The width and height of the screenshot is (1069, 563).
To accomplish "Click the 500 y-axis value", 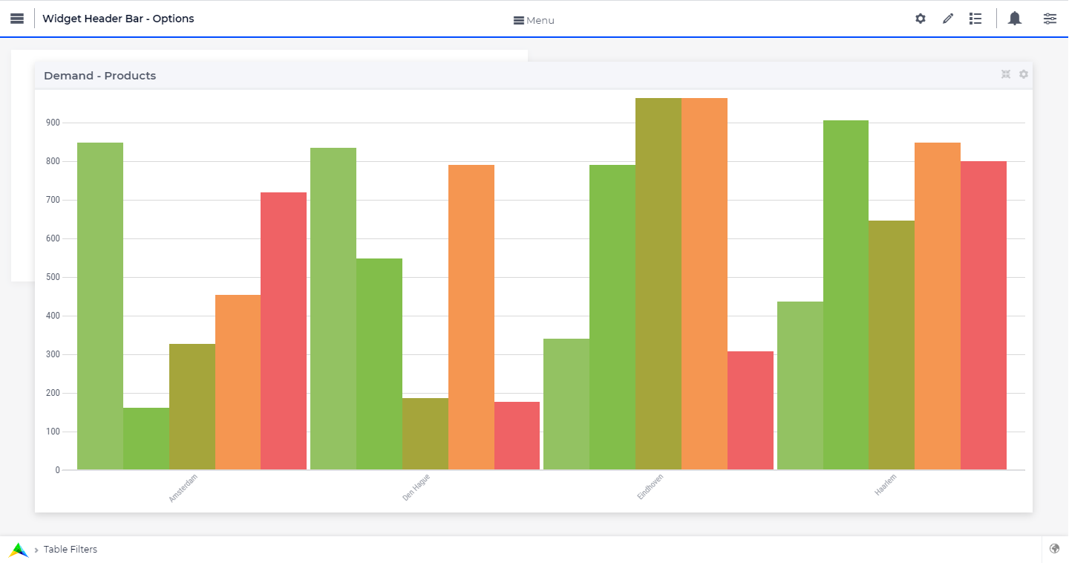I will point(53,277).
